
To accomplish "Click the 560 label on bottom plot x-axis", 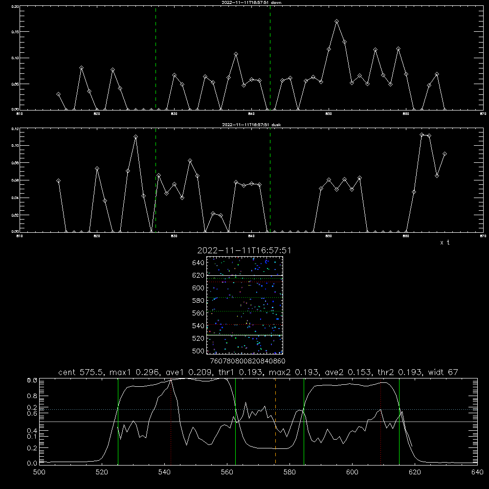I will point(227,472).
